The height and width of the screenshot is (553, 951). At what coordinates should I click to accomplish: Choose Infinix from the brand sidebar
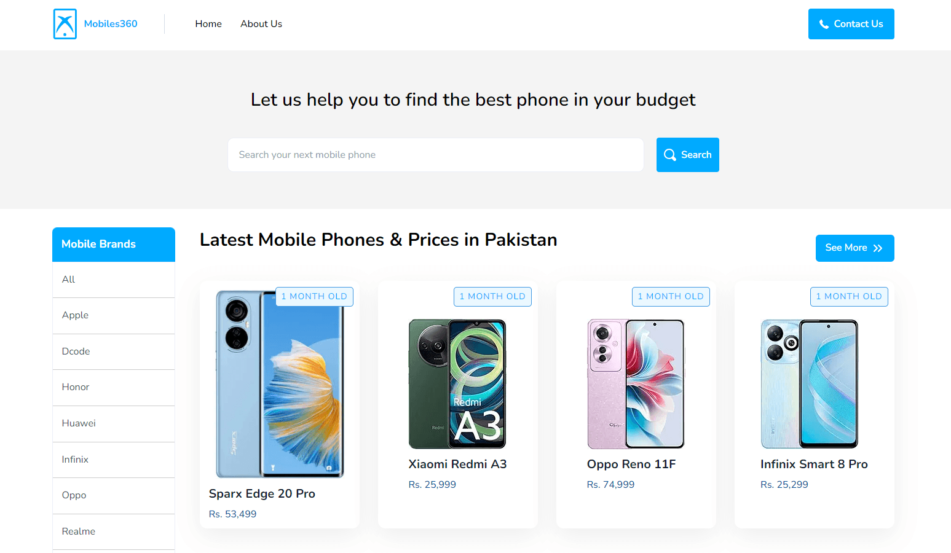(75, 460)
